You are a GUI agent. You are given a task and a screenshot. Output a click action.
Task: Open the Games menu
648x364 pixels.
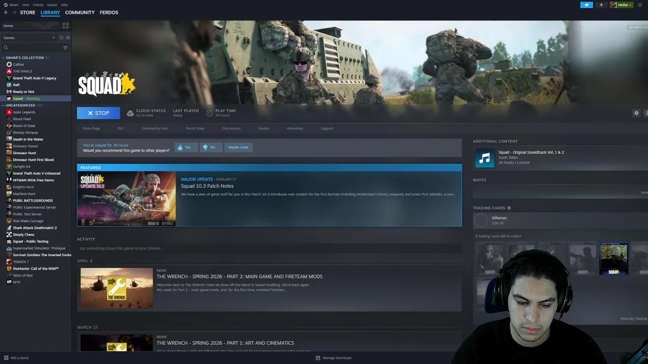52,5
